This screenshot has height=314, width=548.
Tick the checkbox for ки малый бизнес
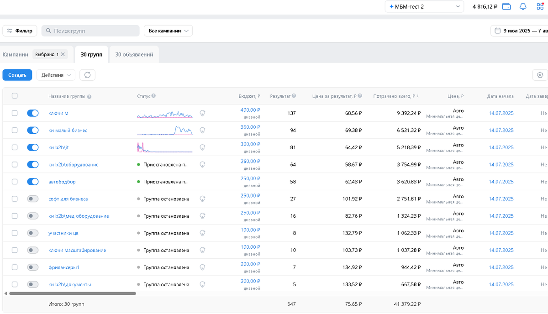pyautogui.click(x=15, y=130)
